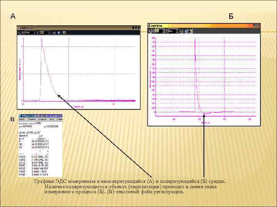Open the Справка menu in the Notepad window
Viewport: 277px width, 207px height.
59,119
